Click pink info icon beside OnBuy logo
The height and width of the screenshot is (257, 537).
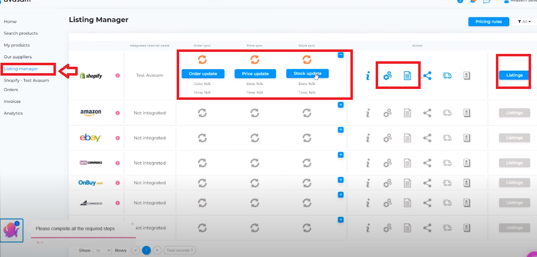[x=118, y=183]
